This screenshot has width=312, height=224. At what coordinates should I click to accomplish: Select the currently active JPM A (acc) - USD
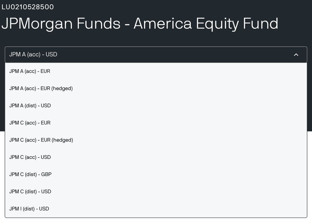(34, 55)
